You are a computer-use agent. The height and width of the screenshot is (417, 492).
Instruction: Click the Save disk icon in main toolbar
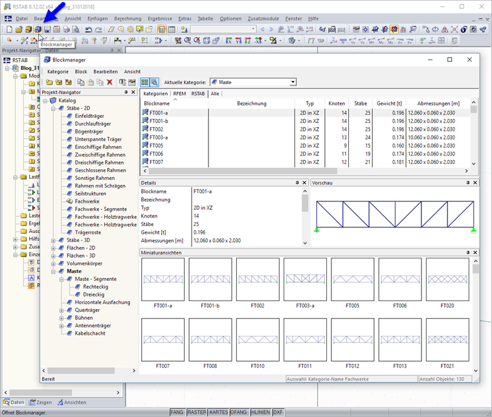(x=48, y=29)
